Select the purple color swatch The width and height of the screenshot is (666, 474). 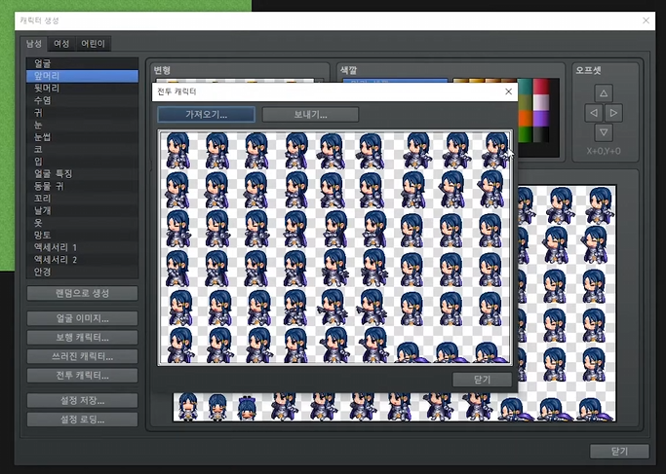point(541,119)
